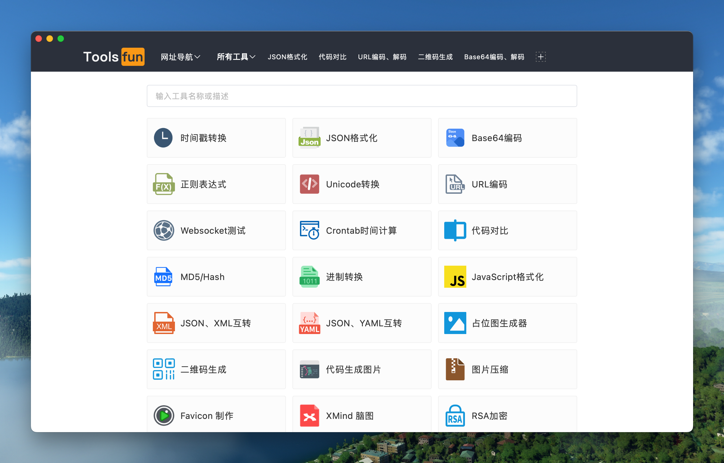
Task: Select the F(X) 正则表达式 icon
Action: point(163,184)
